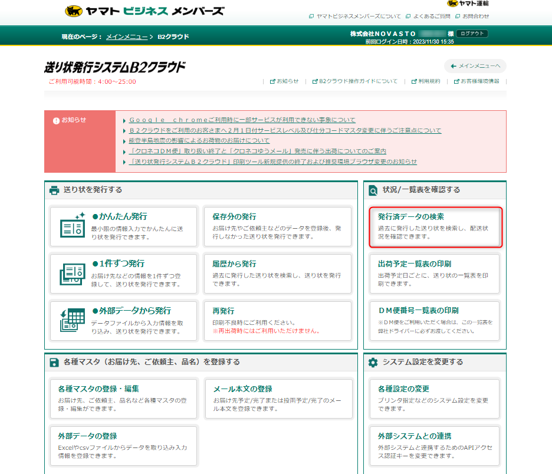Click the 1件ずつ発行 stacked forms icon

coord(73,272)
